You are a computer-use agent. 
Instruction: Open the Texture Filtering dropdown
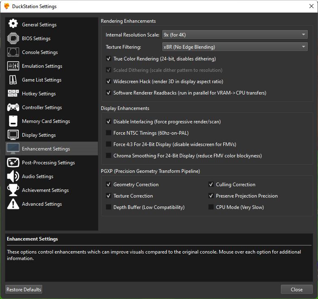(235, 47)
